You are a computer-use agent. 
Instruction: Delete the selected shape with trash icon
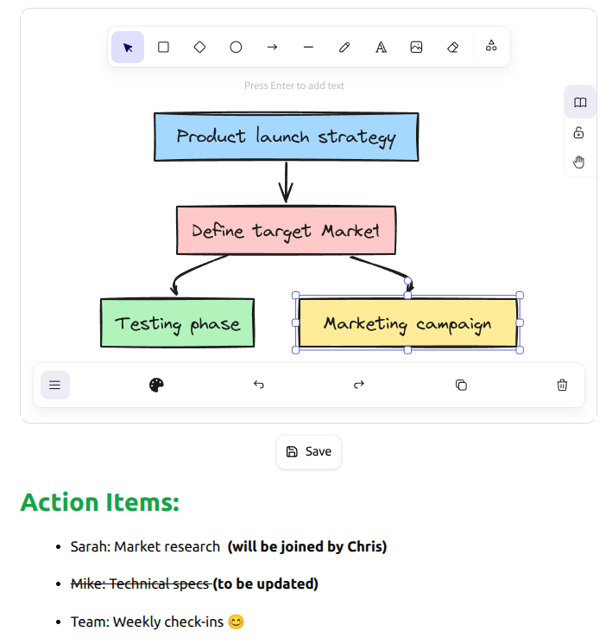pos(563,385)
